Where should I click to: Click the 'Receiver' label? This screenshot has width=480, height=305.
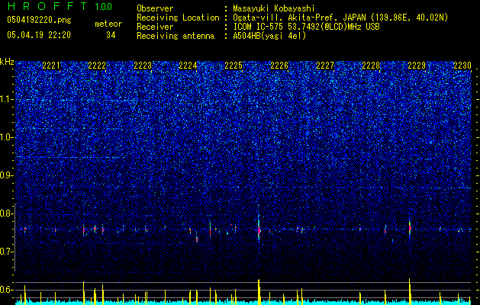(x=155, y=27)
